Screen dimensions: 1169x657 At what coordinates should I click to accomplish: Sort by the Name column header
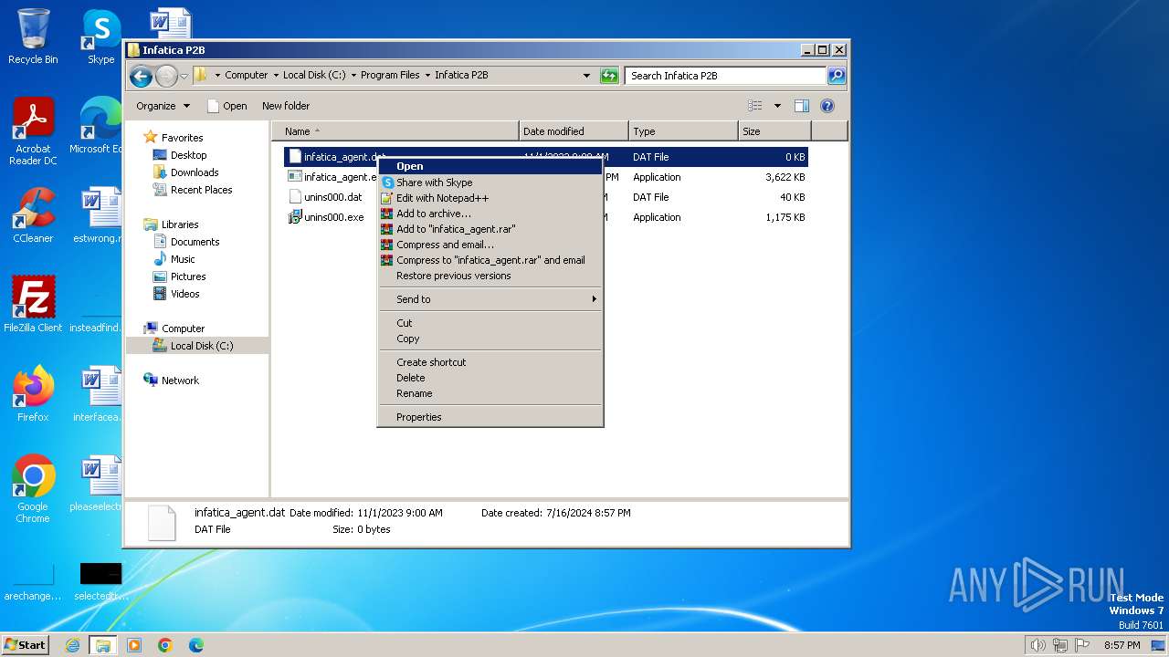(395, 131)
